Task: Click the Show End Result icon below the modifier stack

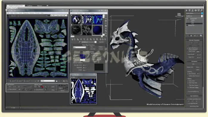Action: coord(191,36)
